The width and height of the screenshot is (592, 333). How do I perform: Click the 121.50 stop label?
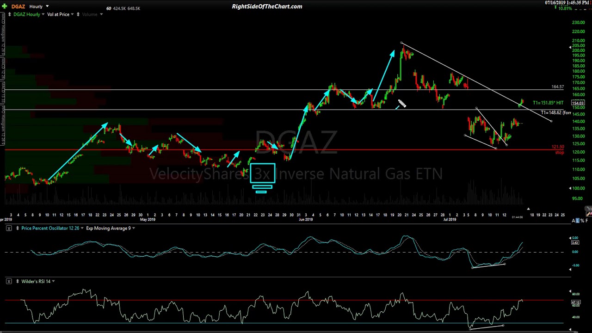click(558, 147)
